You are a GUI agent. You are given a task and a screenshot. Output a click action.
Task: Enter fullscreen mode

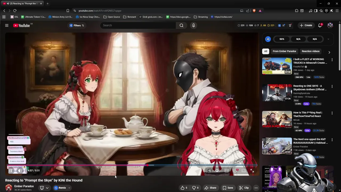click(252, 171)
